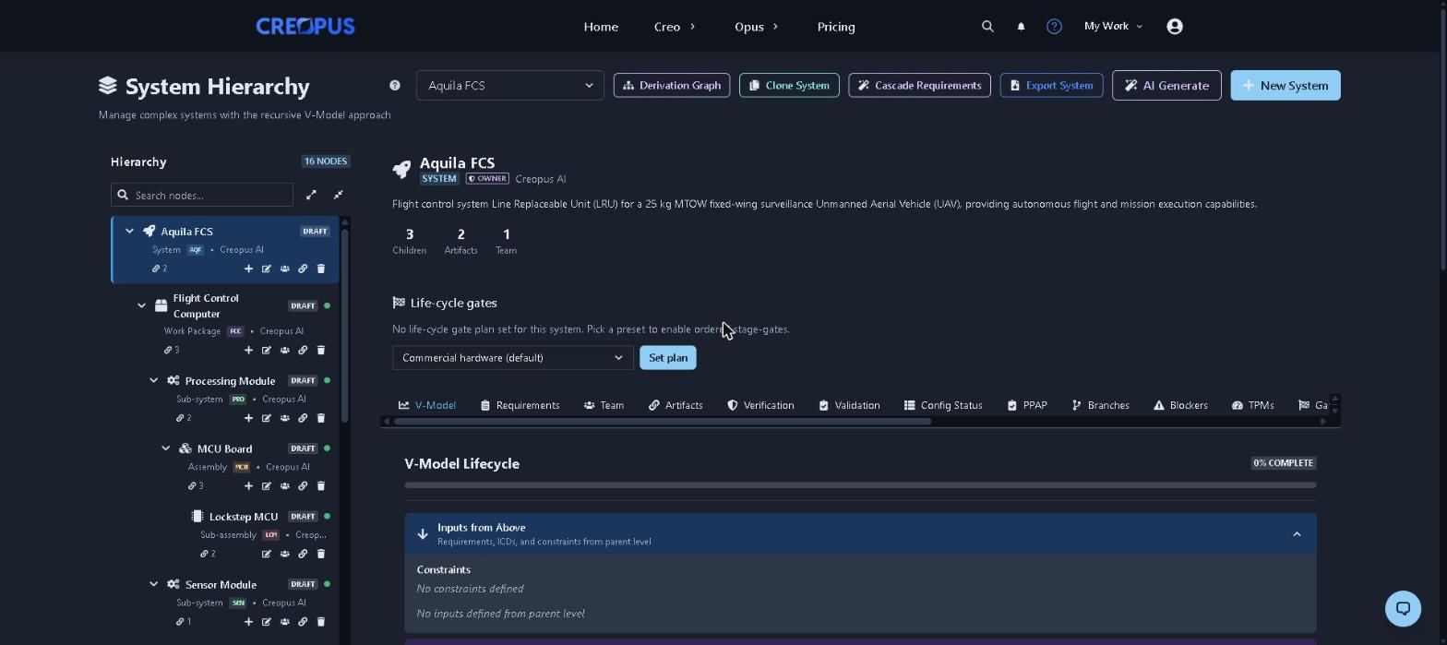Click the Cascade Requirements button

point(919,86)
